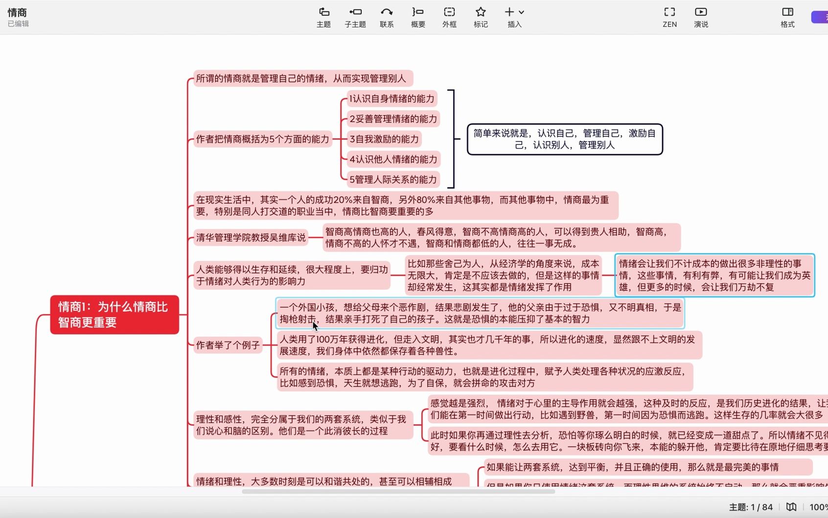Open the 格式 format panel
The width and height of the screenshot is (828, 518).
point(787,17)
